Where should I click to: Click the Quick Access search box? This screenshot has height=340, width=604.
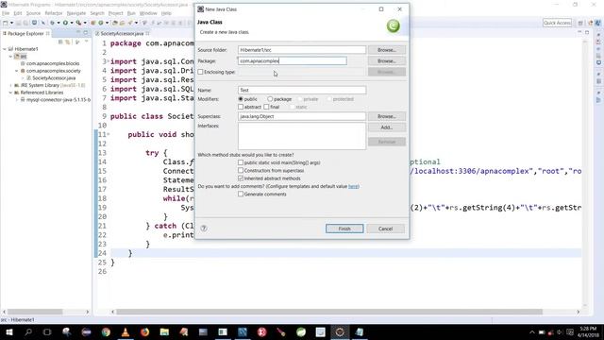[557, 23]
